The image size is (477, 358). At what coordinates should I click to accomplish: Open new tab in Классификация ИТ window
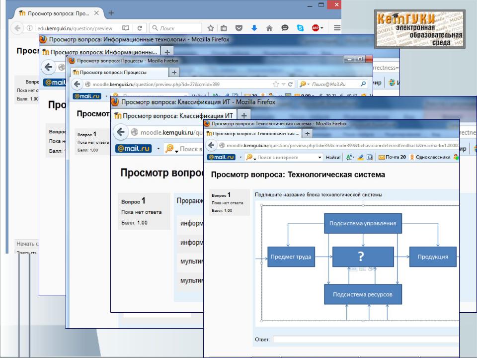point(244,116)
